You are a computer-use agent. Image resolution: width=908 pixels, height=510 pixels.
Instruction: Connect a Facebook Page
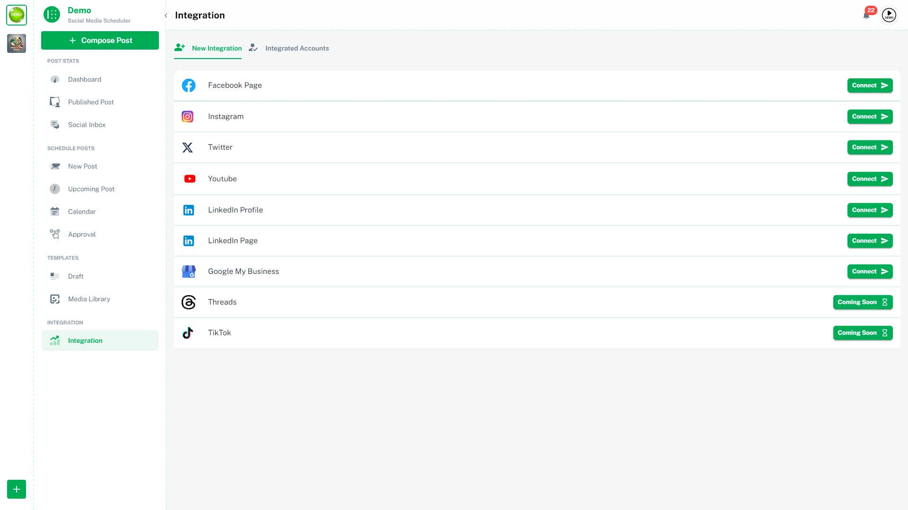tap(870, 85)
